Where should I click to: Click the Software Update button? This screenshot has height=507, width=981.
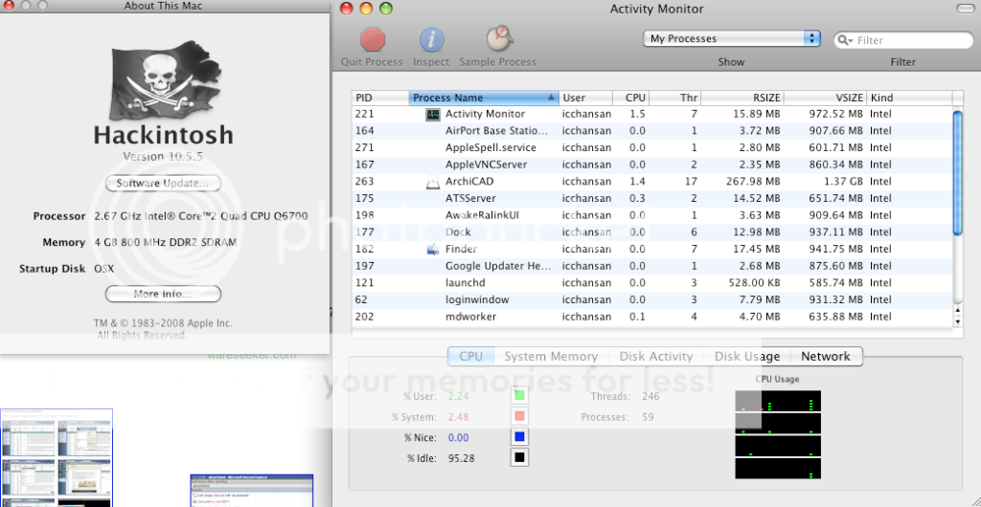pyautogui.click(x=163, y=184)
